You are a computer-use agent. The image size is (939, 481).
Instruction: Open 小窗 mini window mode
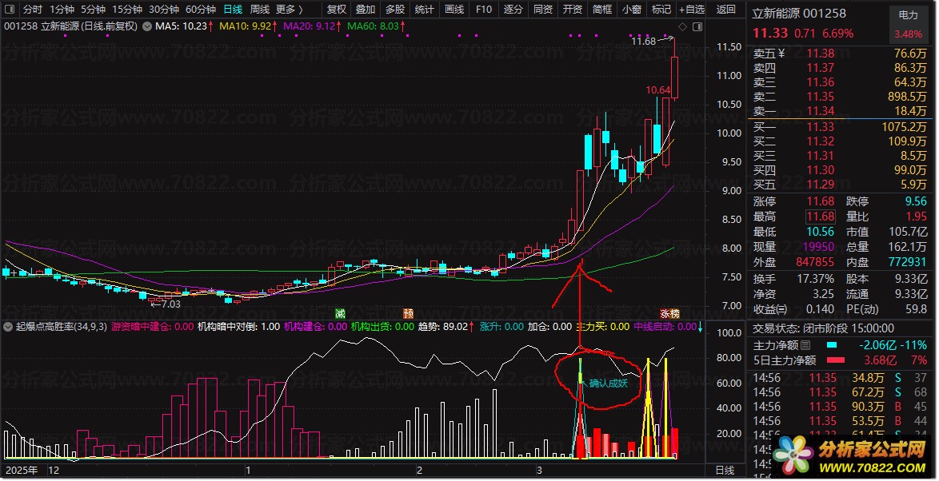point(631,9)
